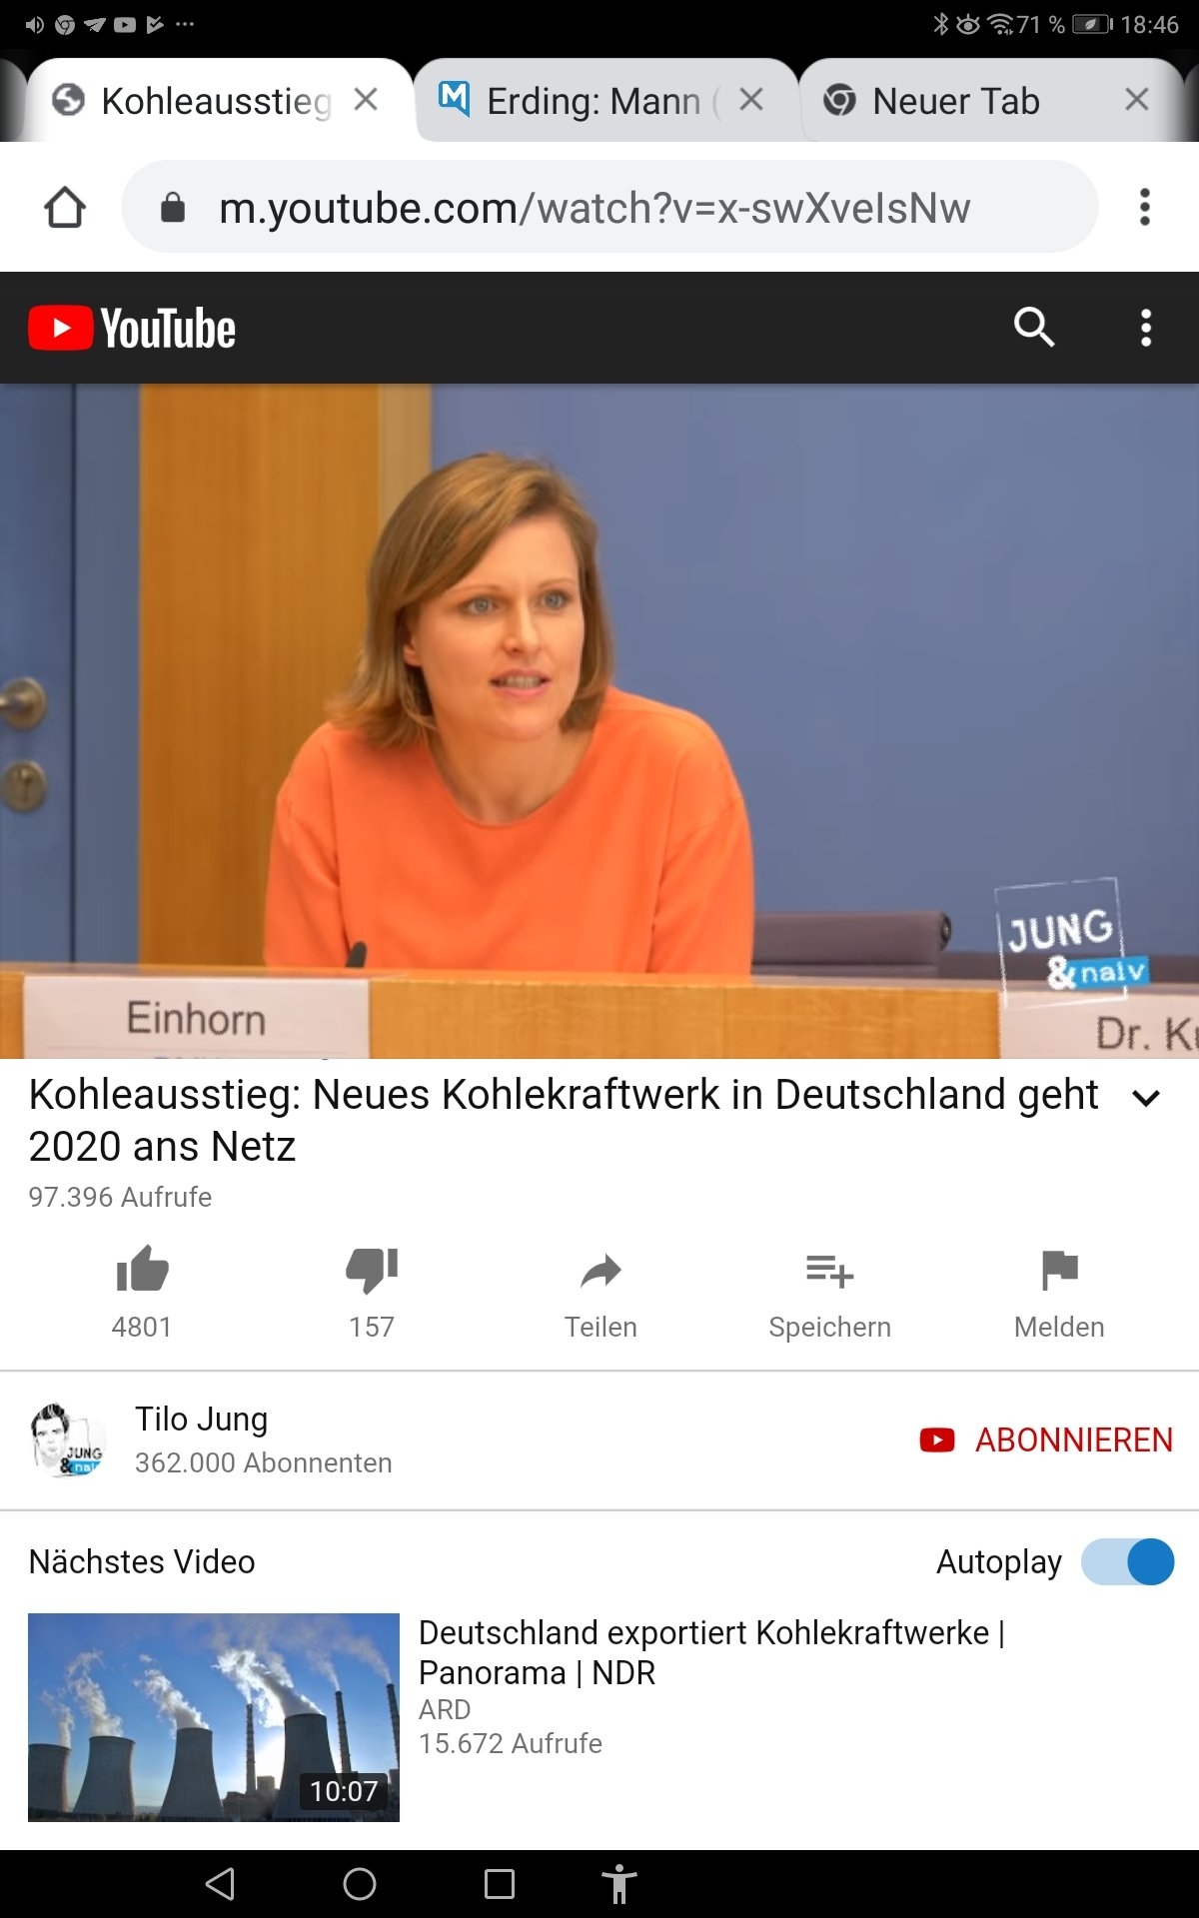Expand the video description chevron

point(1146,1098)
